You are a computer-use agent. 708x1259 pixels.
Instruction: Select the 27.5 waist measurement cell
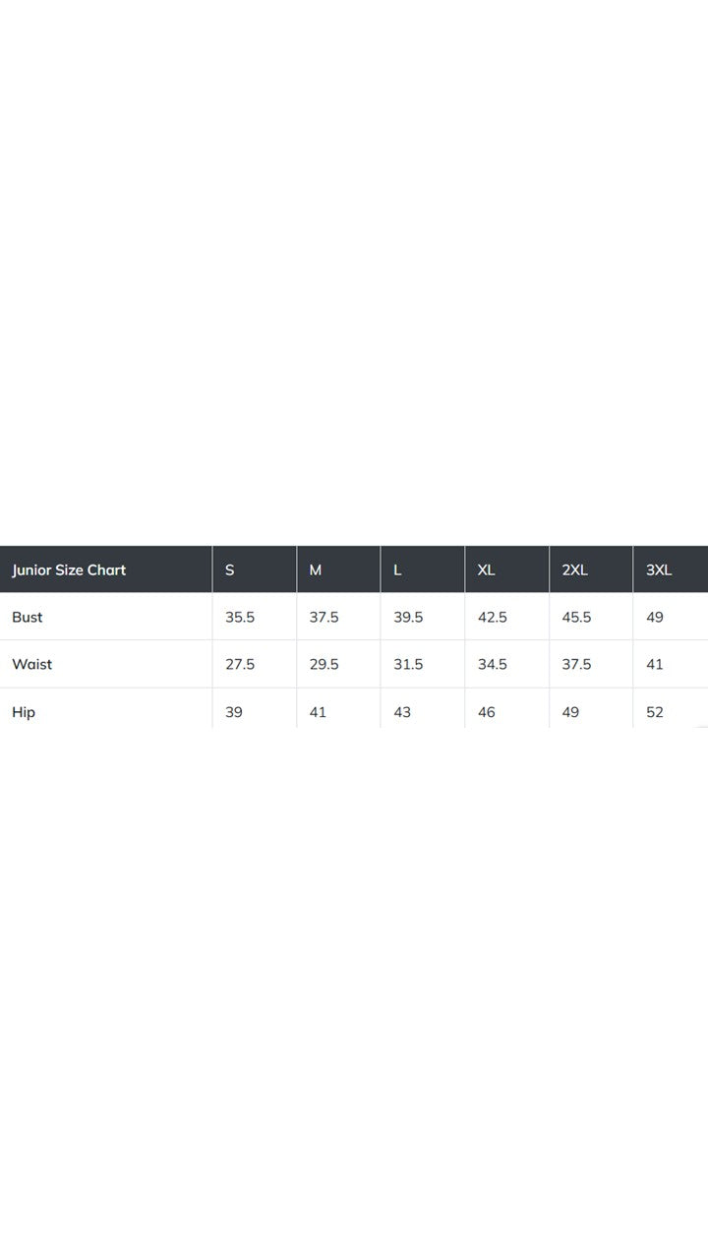(240, 665)
